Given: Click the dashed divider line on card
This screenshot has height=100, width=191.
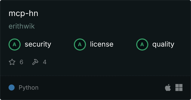Looking at the screenshot, I should click(x=95, y=76).
